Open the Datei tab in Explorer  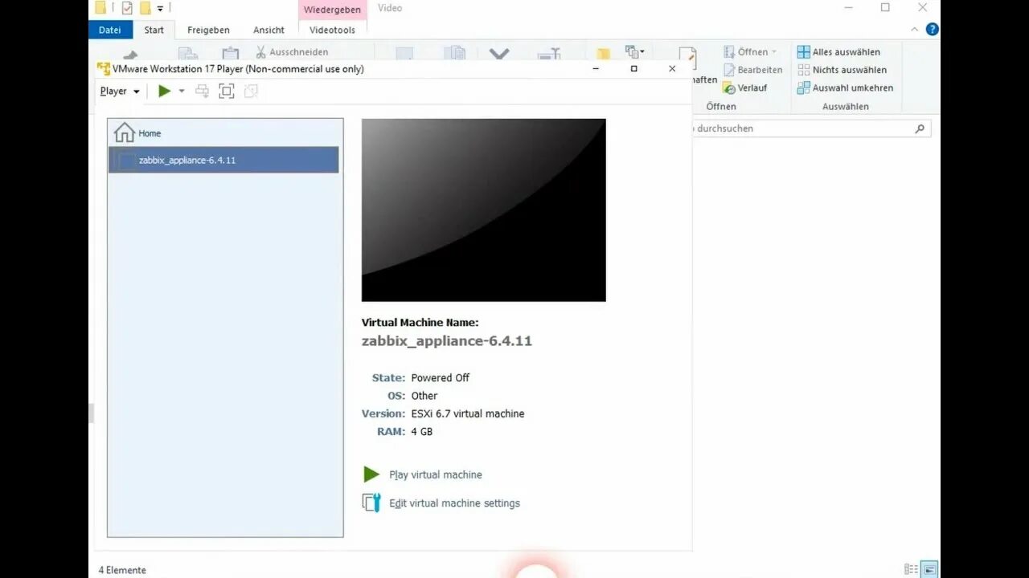pyautogui.click(x=110, y=30)
